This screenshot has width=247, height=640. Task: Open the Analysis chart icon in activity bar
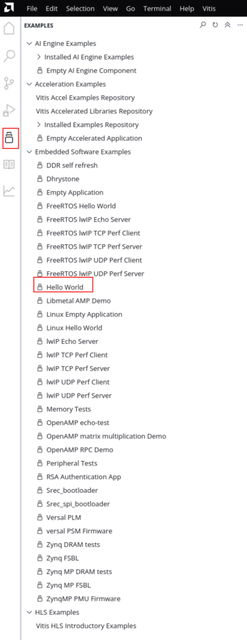pos(9,191)
